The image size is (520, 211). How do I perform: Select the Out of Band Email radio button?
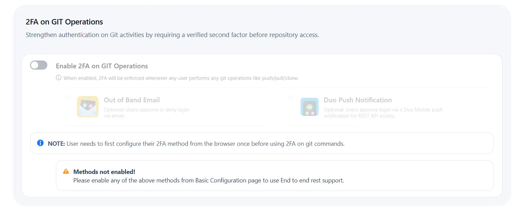pyautogui.click(x=68, y=98)
